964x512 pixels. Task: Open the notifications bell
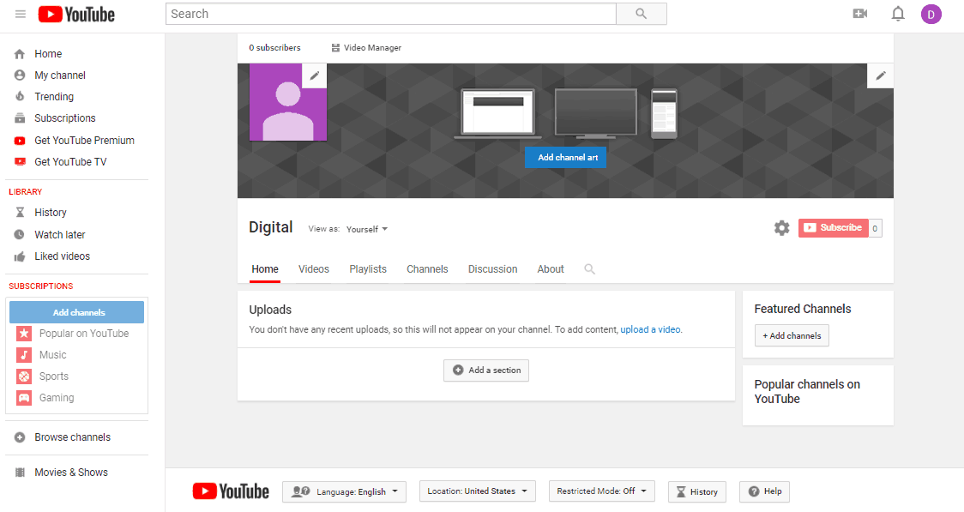pos(898,14)
